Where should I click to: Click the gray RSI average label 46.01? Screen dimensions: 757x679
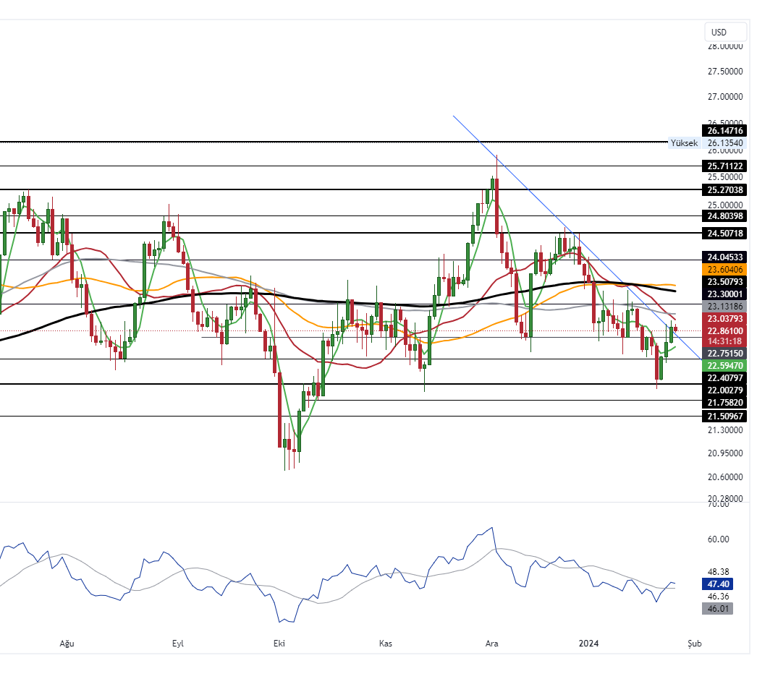point(717,609)
